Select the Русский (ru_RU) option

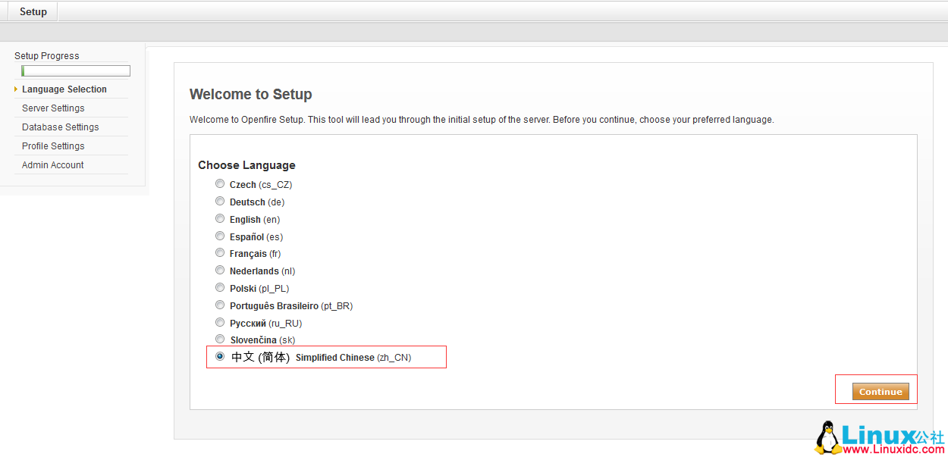[x=220, y=322]
